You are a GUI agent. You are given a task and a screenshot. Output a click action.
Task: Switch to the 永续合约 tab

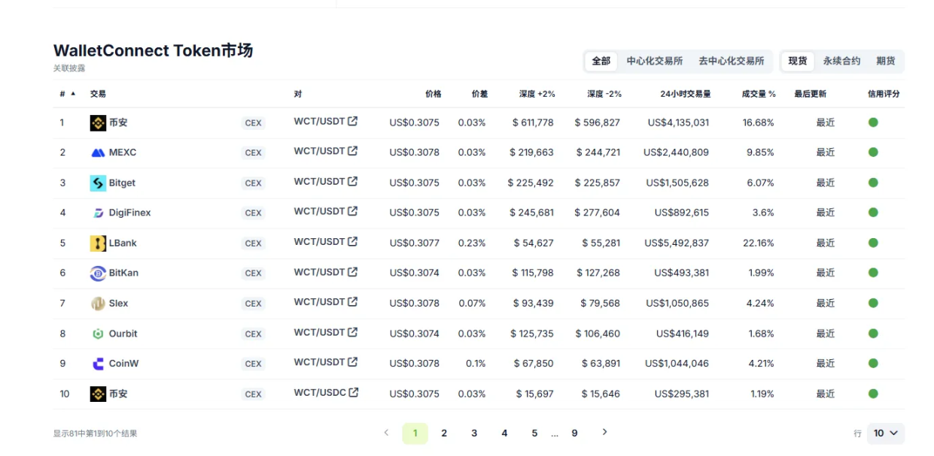click(x=841, y=61)
